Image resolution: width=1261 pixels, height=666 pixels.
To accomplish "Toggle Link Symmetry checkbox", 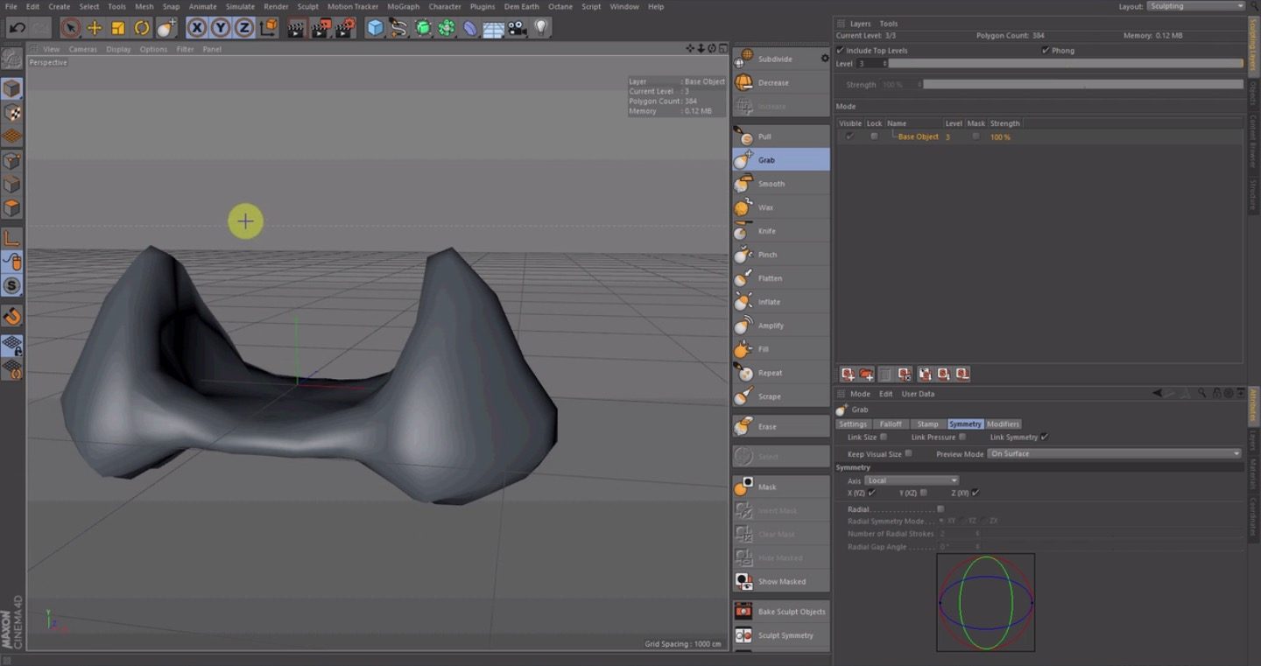I will [1044, 437].
